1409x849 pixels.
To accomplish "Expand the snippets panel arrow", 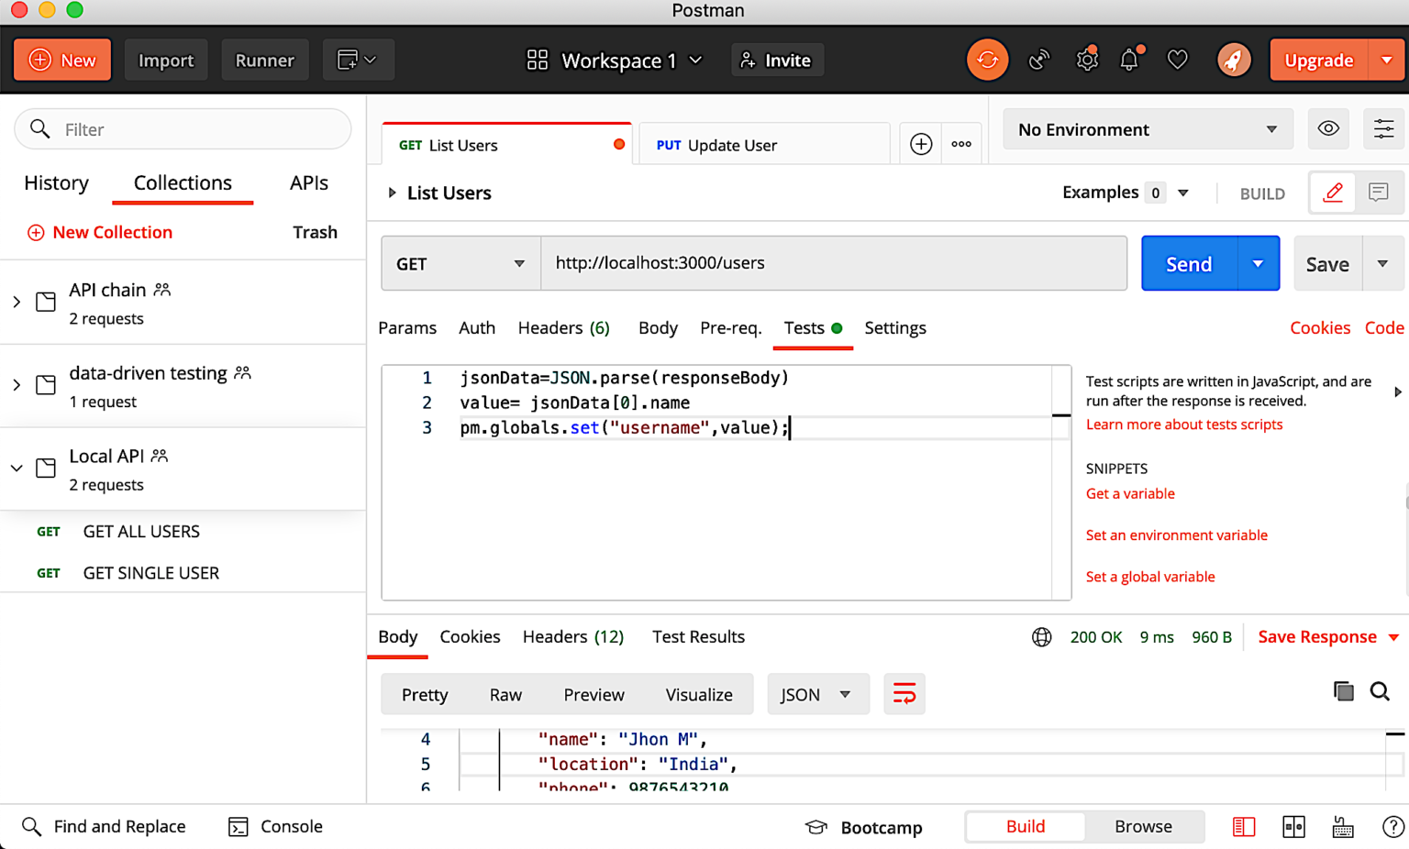I will (x=1397, y=391).
